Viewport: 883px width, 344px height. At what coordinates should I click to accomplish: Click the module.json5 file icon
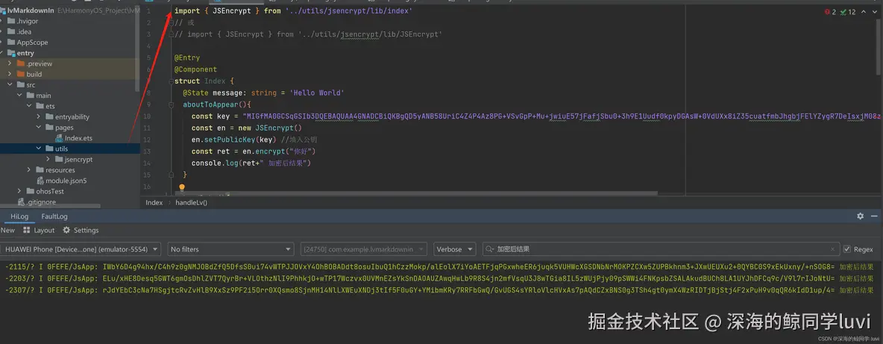pyautogui.click(x=40, y=181)
